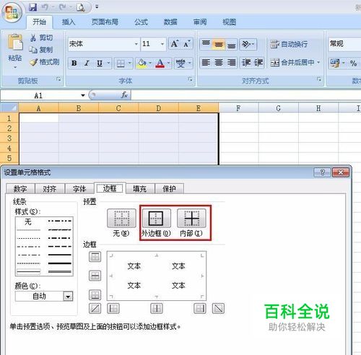Select the Format Painter (格式刷)
361x355 pixels.
point(45,62)
